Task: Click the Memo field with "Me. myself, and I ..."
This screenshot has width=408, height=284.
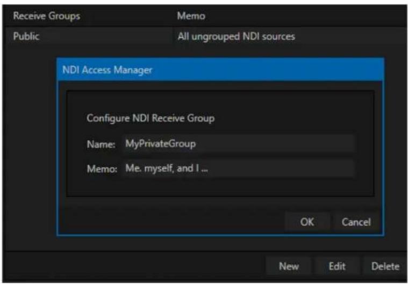Action: click(238, 169)
